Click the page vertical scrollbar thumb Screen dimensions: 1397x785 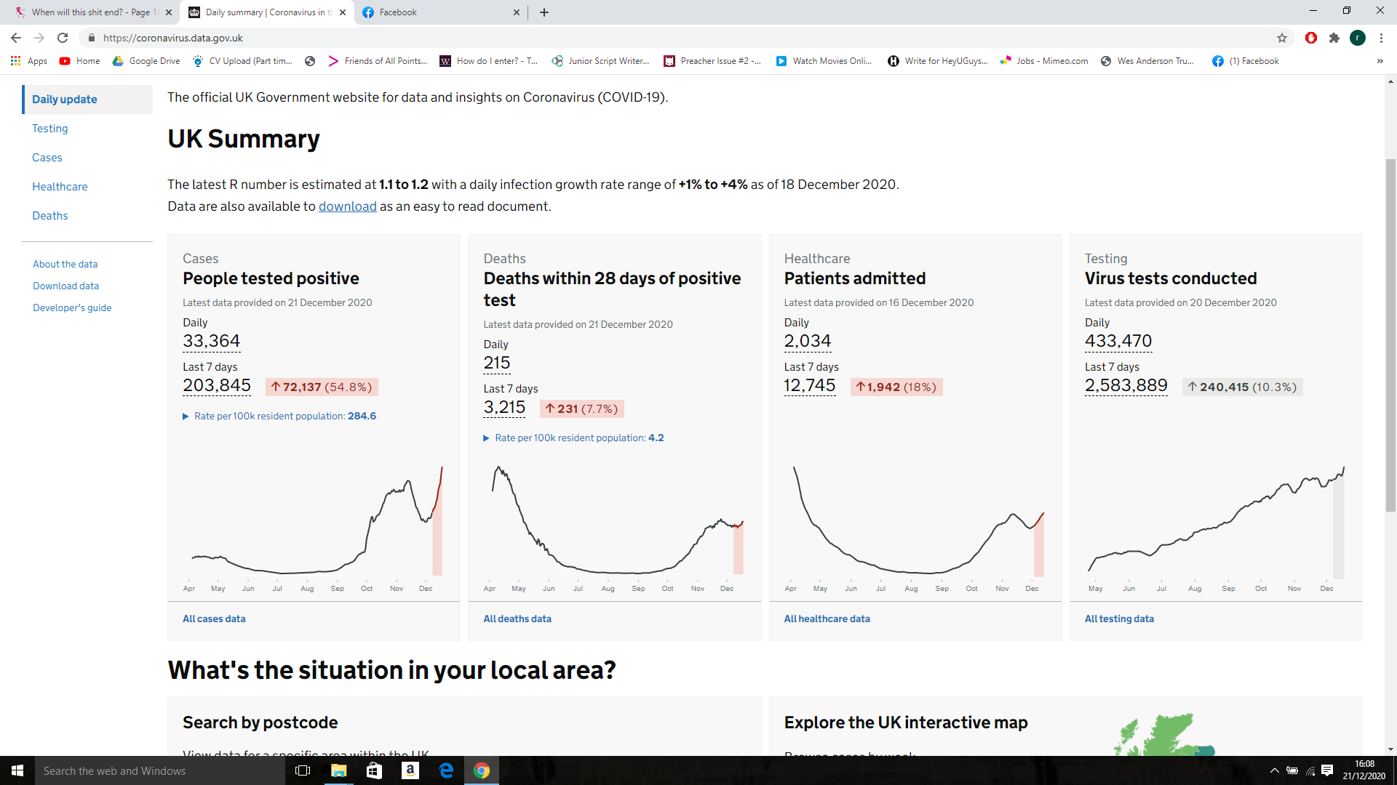click(x=1390, y=334)
